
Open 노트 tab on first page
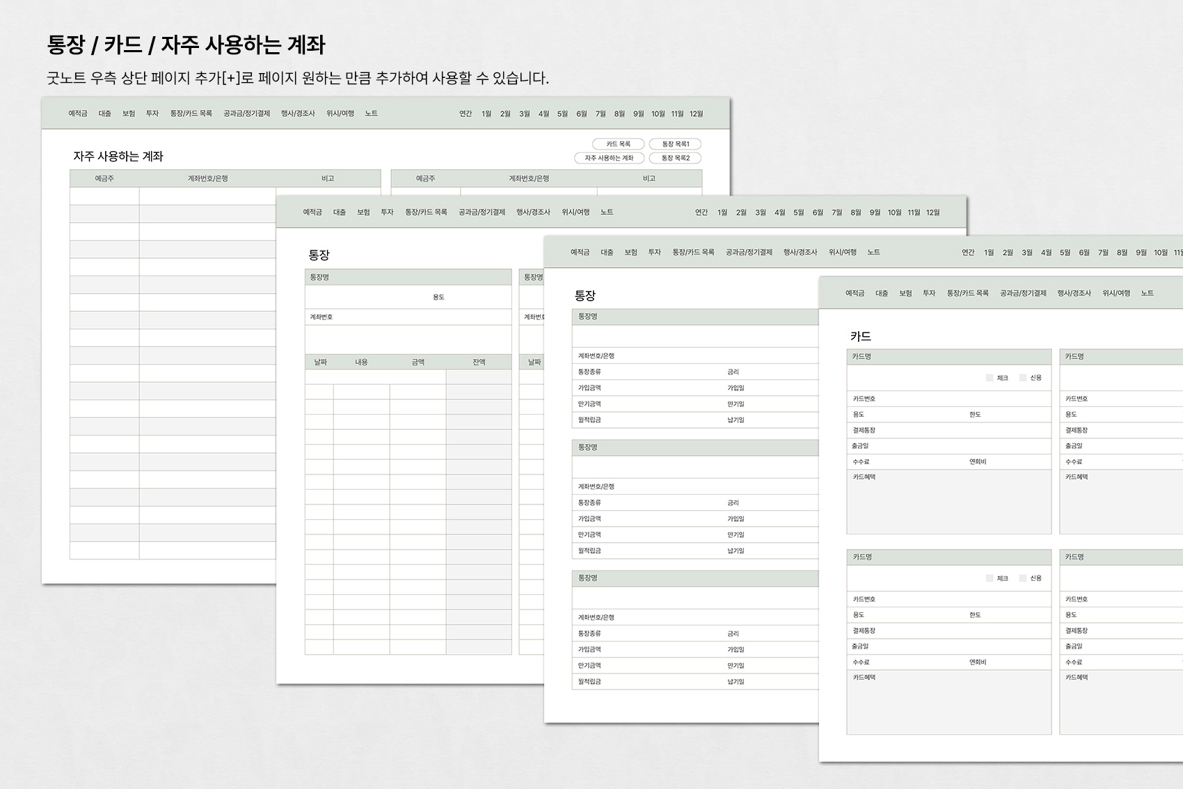tap(372, 113)
